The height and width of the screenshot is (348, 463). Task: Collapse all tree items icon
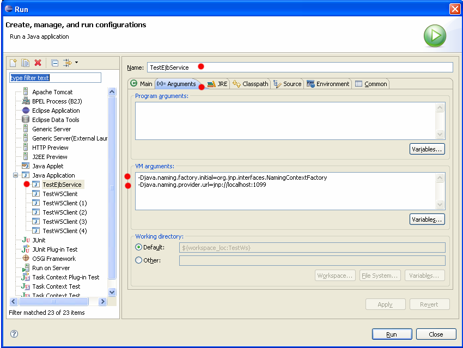click(x=54, y=63)
